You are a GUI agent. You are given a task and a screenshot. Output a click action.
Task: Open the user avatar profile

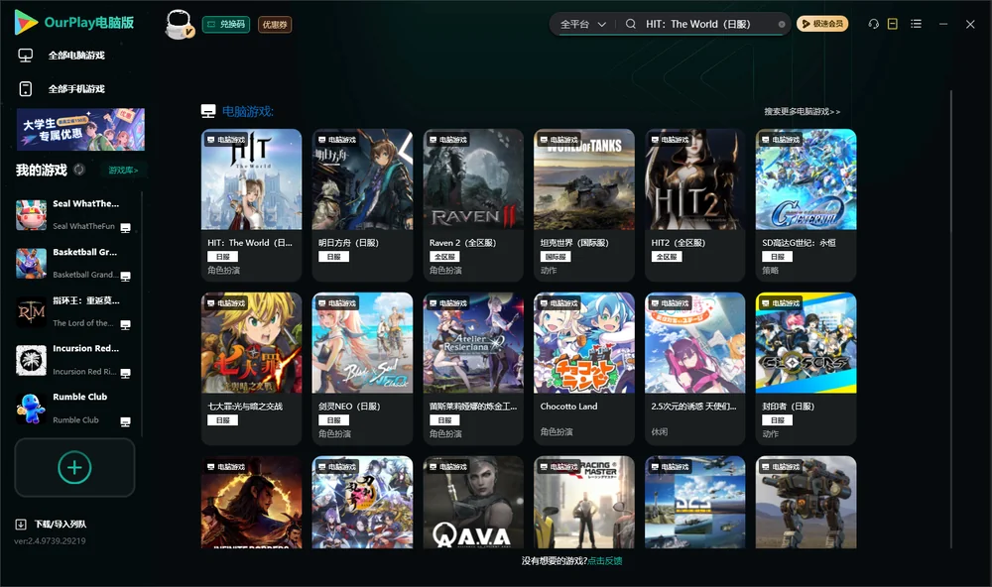tap(179, 24)
